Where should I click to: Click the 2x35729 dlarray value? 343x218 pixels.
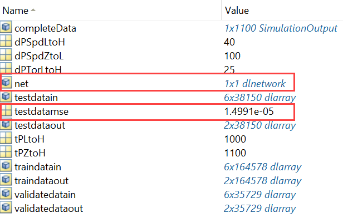coord(260,209)
